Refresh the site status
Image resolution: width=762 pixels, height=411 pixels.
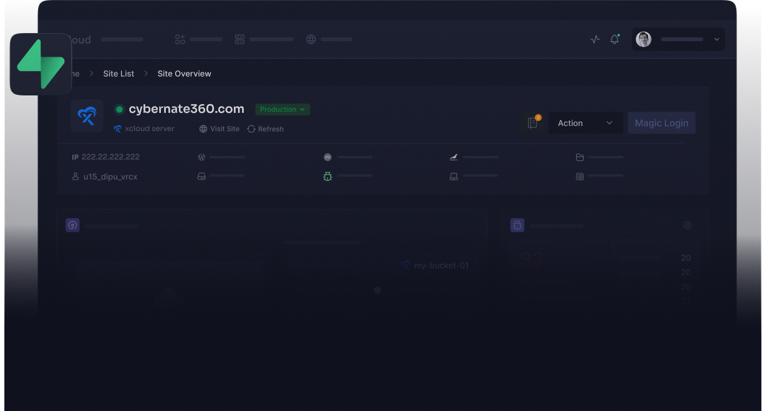(x=266, y=129)
